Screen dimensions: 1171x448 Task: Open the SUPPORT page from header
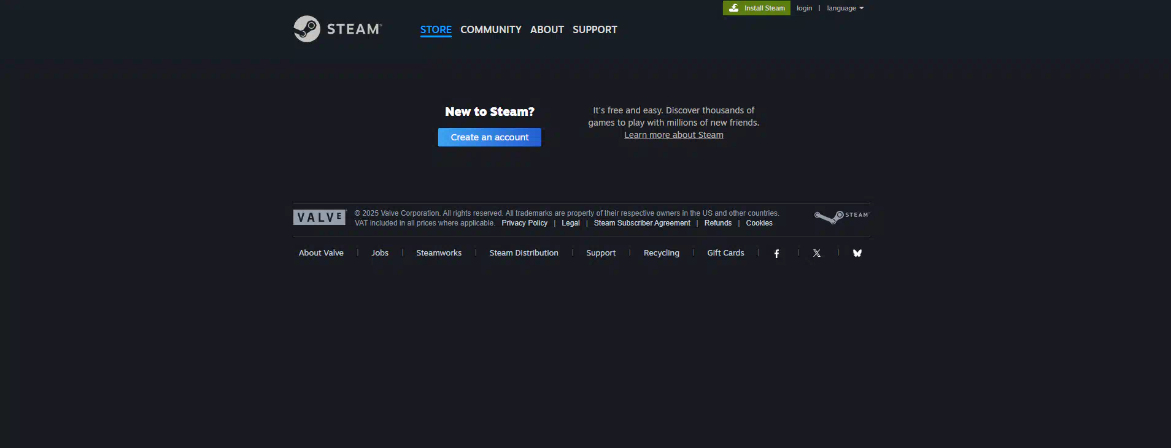(595, 29)
